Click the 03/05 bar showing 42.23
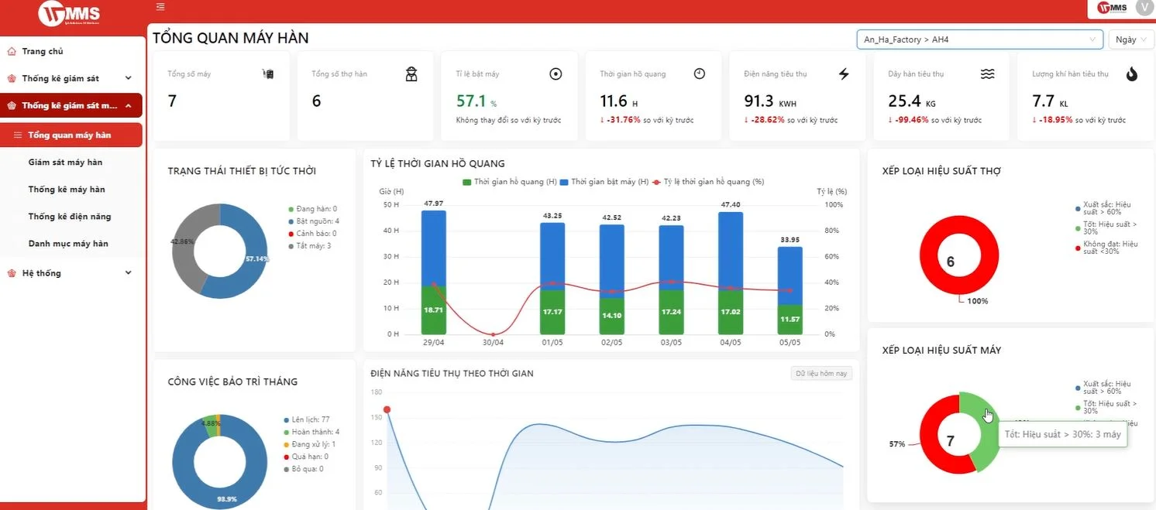This screenshot has width=1156, height=510. [671, 280]
